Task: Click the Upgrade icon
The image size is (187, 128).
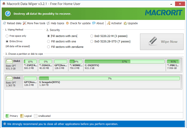Action: pos(125,23)
